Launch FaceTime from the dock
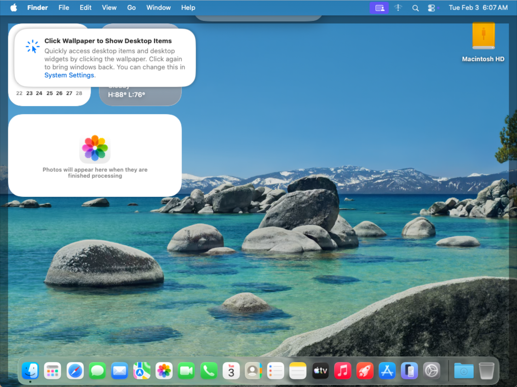517x387 pixels. [186, 371]
